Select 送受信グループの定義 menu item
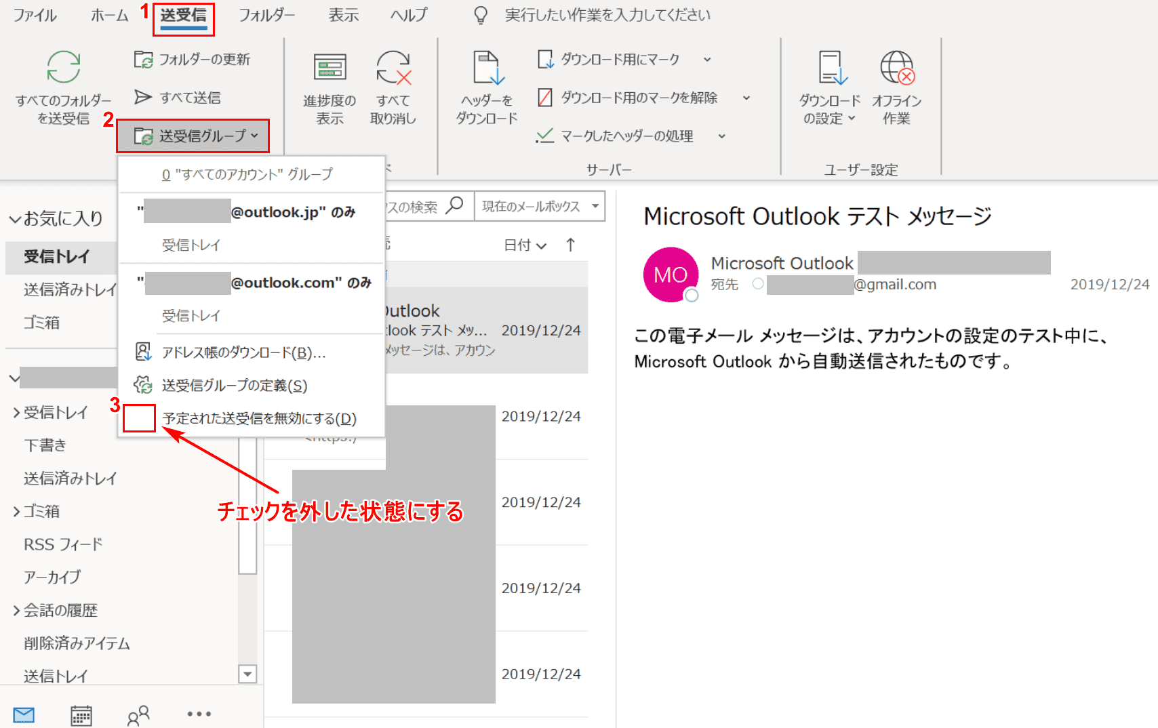This screenshot has height=728, width=1158. 234,386
